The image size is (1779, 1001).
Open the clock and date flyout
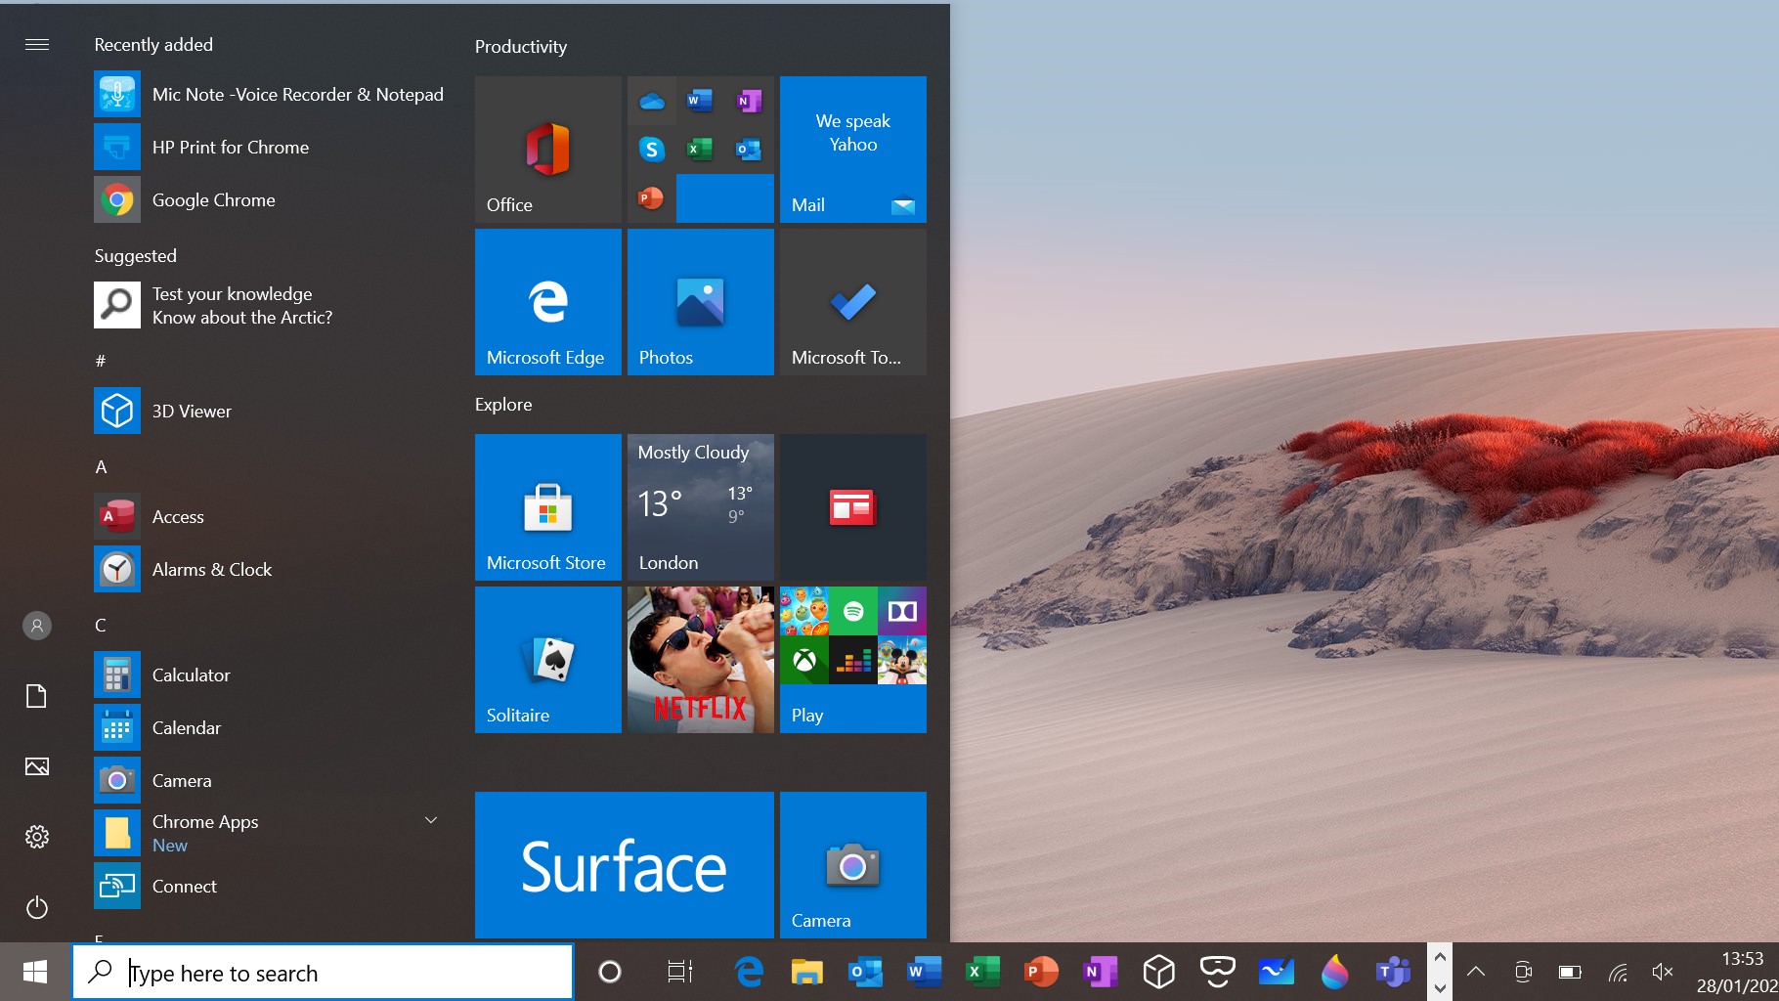tap(1737, 972)
